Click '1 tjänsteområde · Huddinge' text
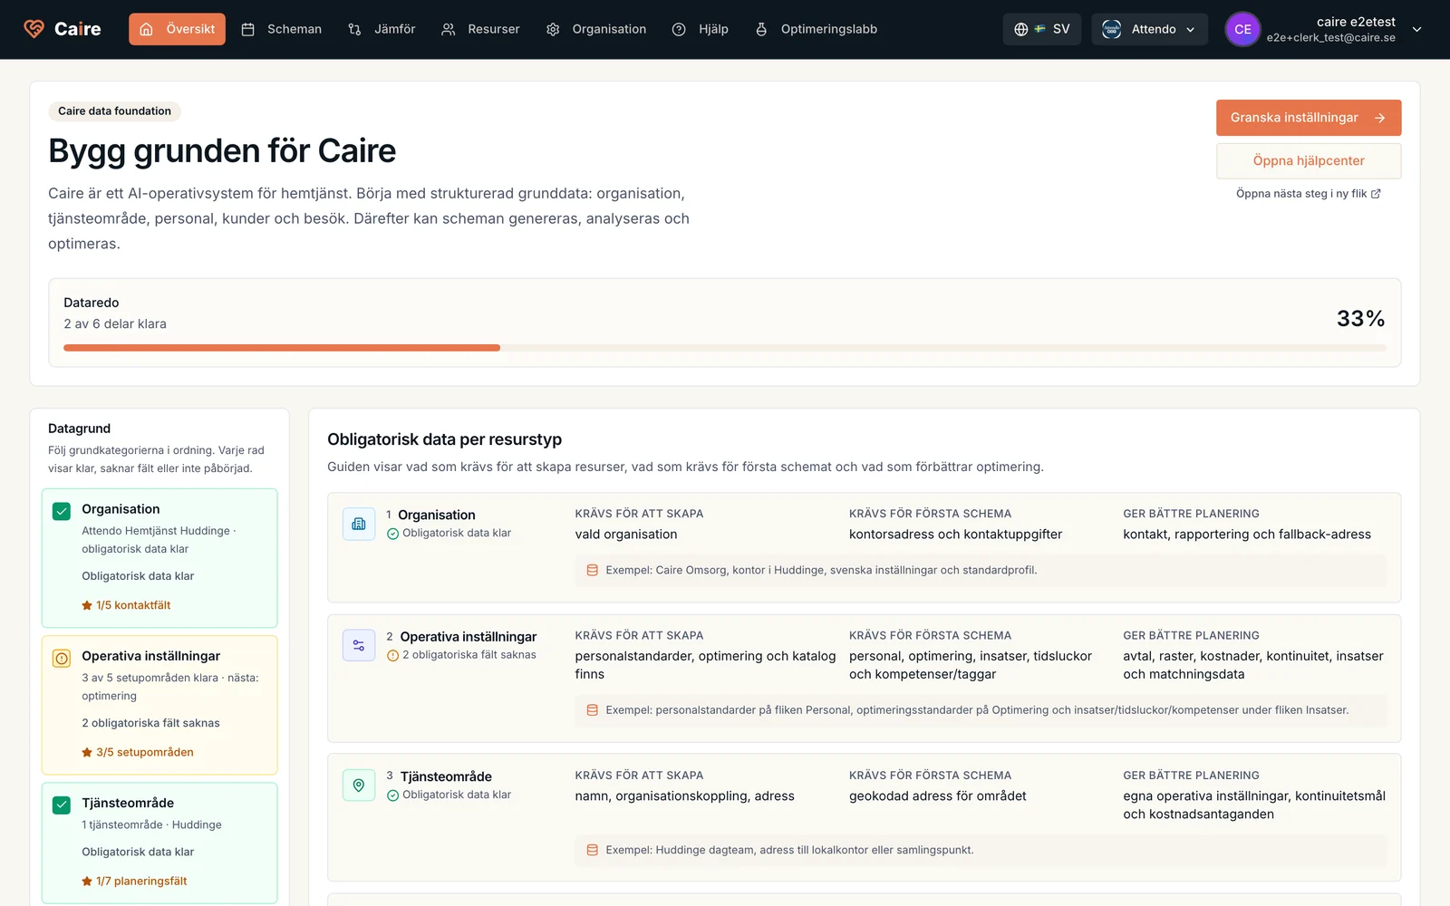This screenshot has height=906, width=1450. pyautogui.click(x=151, y=824)
